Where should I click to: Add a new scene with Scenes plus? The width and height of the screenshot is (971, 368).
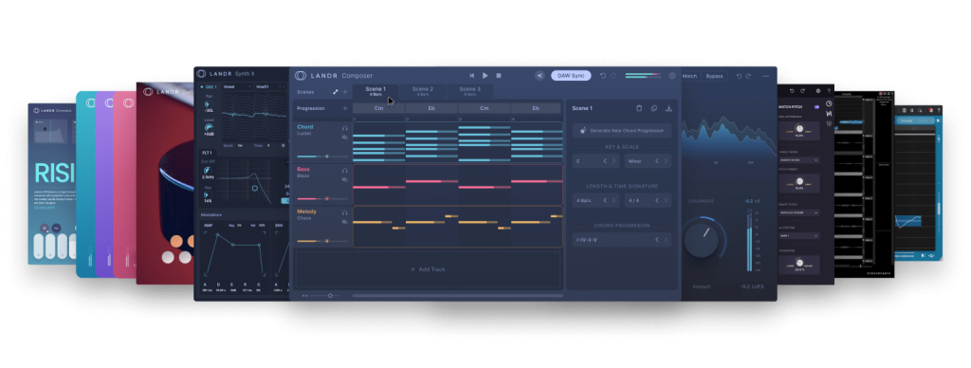point(345,92)
